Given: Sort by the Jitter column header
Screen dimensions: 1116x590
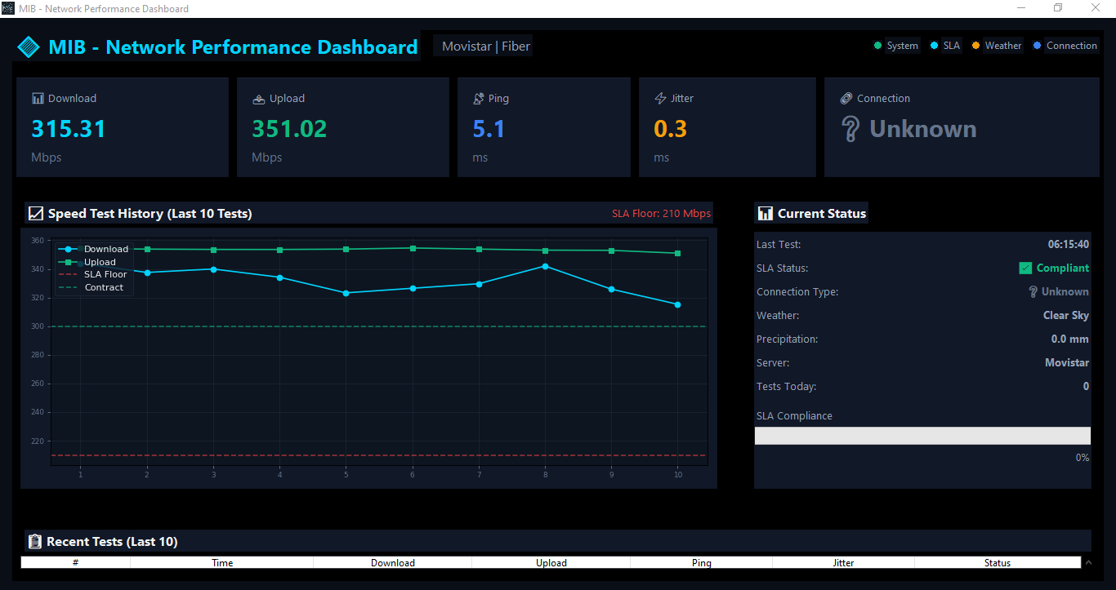Looking at the screenshot, I should tap(844, 563).
